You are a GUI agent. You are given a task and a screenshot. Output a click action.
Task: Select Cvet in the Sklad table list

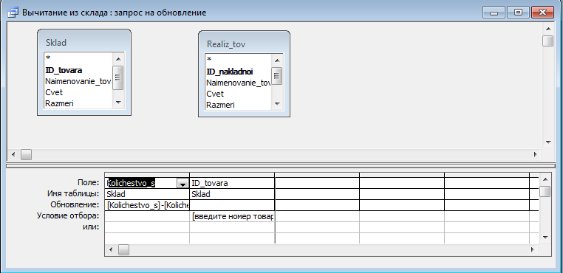[x=54, y=92]
